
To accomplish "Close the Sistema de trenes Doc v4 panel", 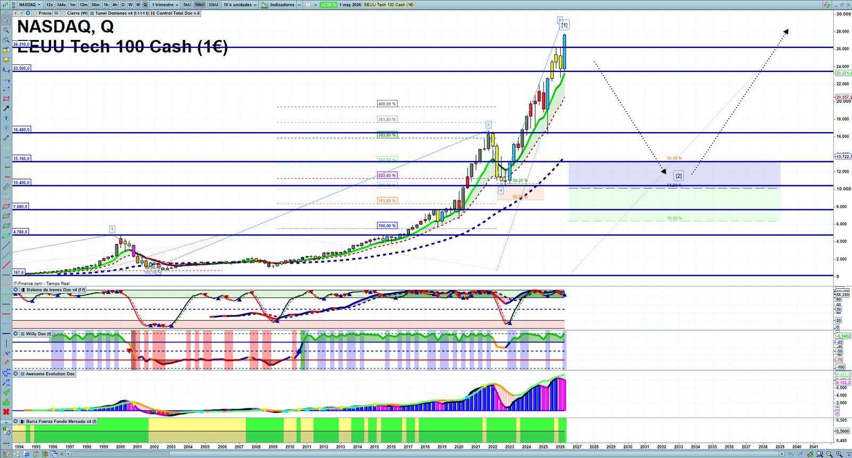I will click(x=16, y=290).
